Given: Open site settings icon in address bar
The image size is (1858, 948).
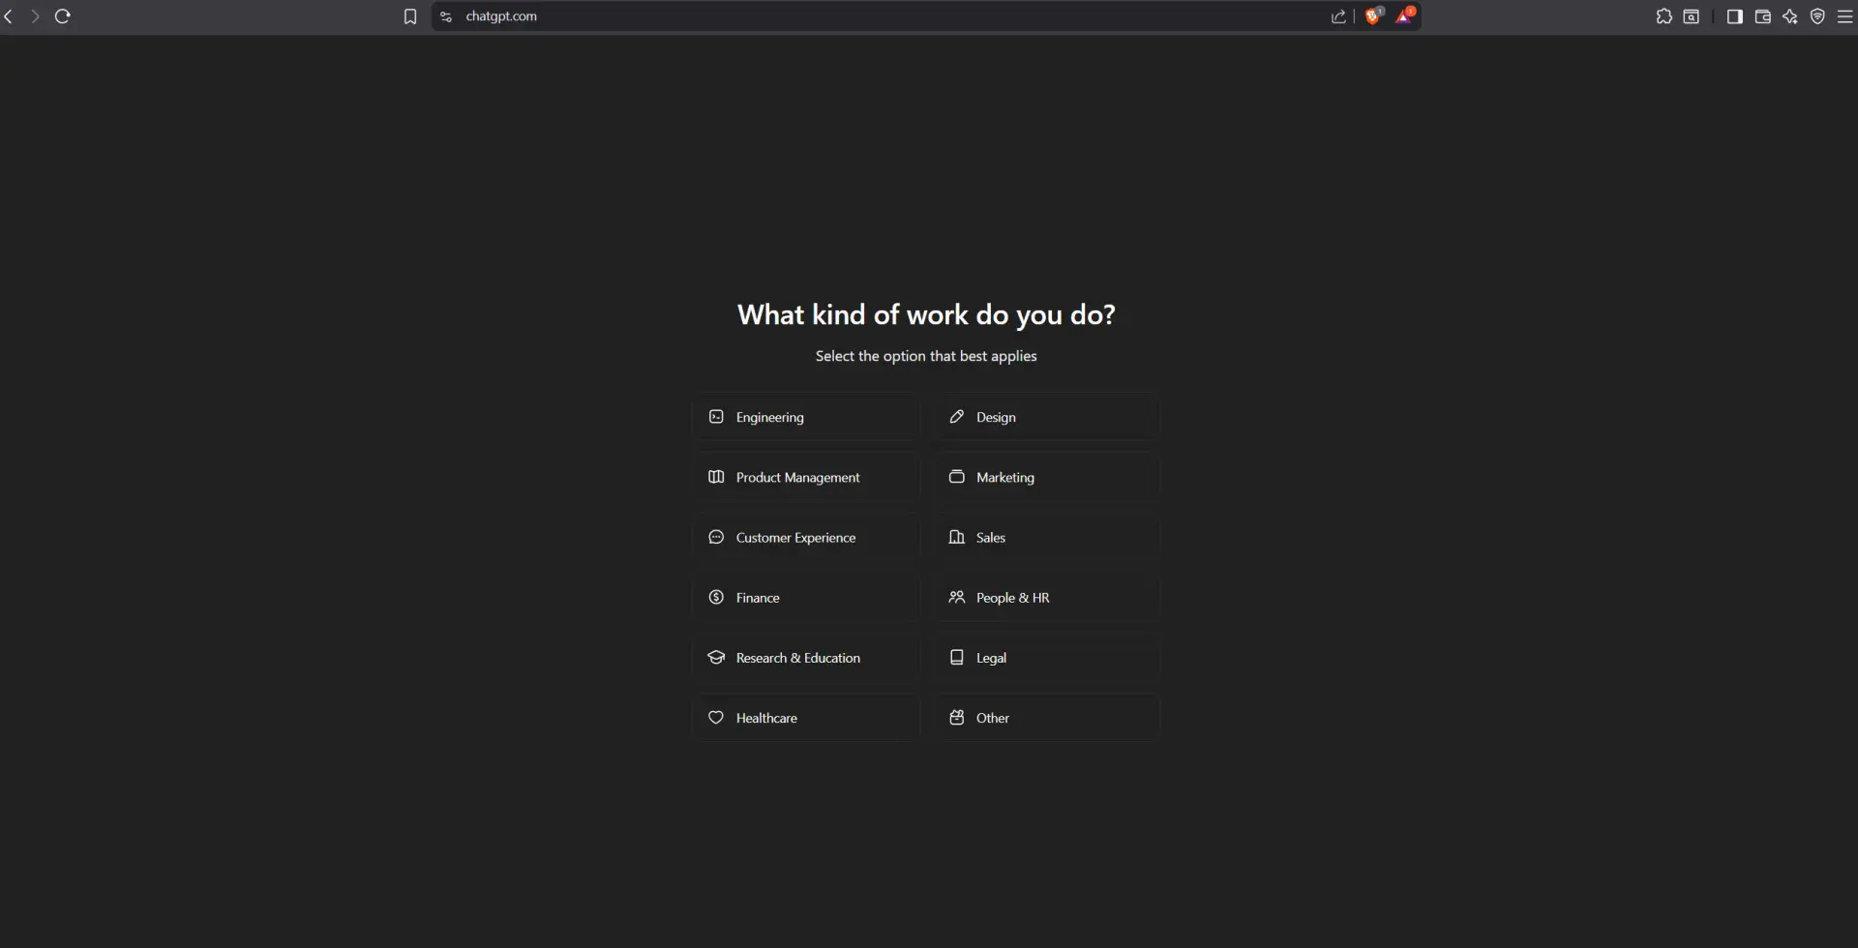Looking at the screenshot, I should (x=446, y=16).
